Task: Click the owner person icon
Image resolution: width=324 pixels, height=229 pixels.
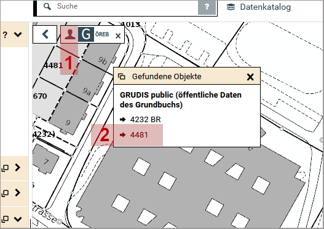Action: 70,34
